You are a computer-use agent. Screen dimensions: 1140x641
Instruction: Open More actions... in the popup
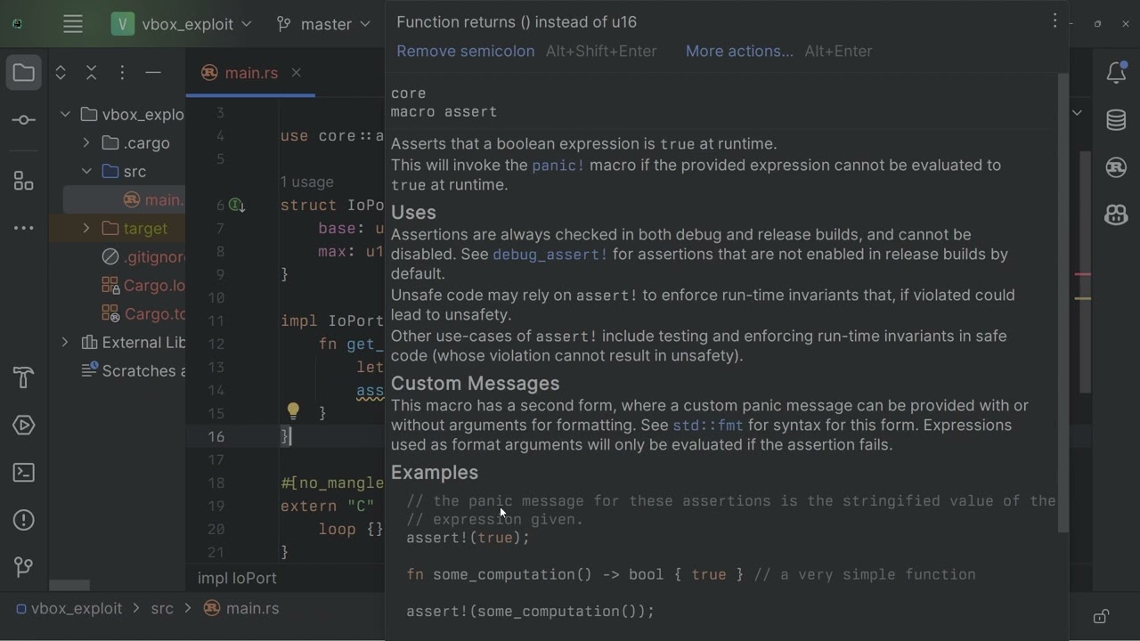click(x=739, y=51)
